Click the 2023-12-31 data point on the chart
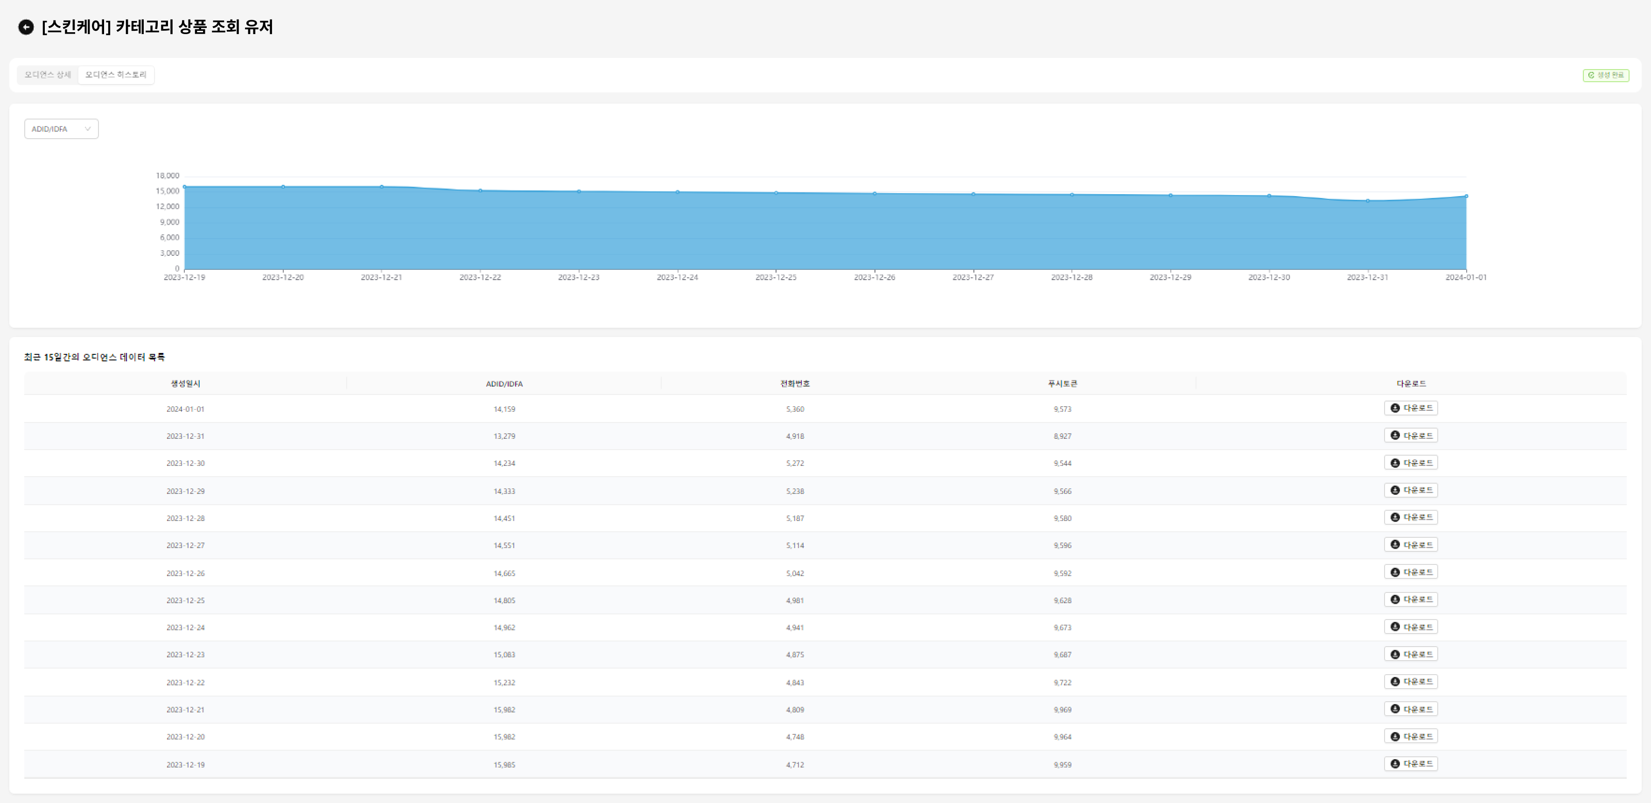The image size is (1651, 803). pos(1368,201)
